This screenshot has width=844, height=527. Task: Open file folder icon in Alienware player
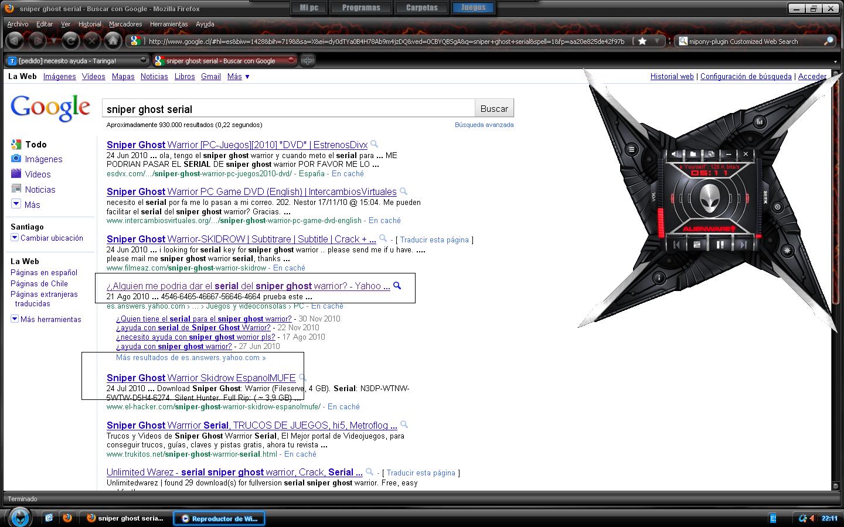693,154
